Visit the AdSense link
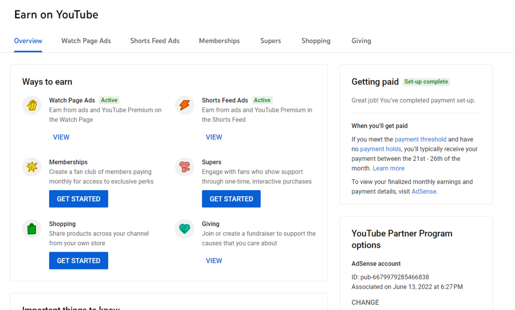Image resolution: width=515 pixels, height=310 pixels. 424,191
